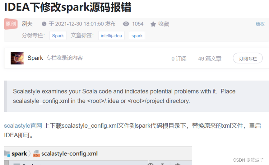Image resolution: width=269 pixels, height=165 pixels.
Task: Click the publish time 2021-12-30 18:01:50
Action: pos(79,24)
